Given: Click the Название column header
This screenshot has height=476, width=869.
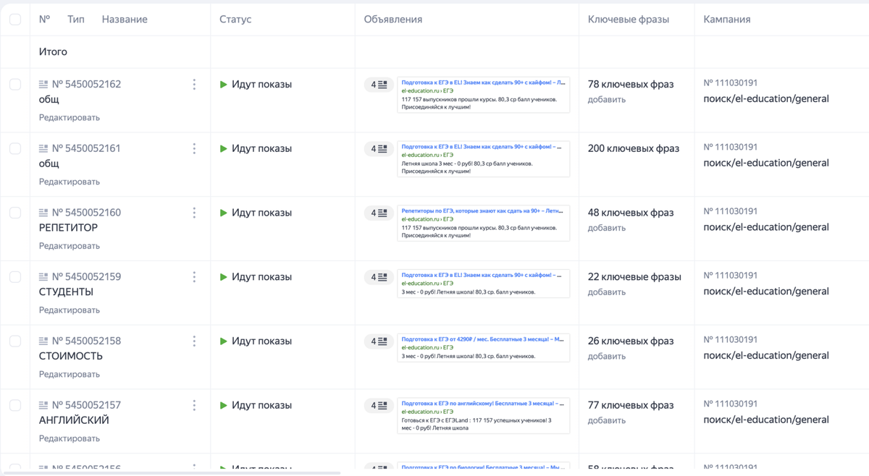Looking at the screenshot, I should [x=125, y=20].
